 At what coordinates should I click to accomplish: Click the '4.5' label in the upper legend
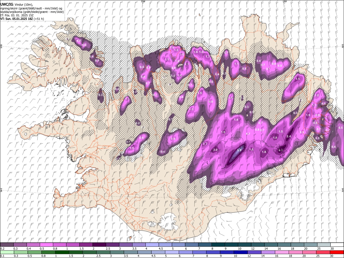pos(161,249)
